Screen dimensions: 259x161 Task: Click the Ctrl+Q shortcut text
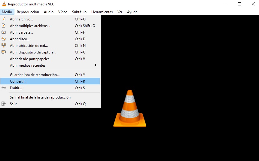coord(80,104)
